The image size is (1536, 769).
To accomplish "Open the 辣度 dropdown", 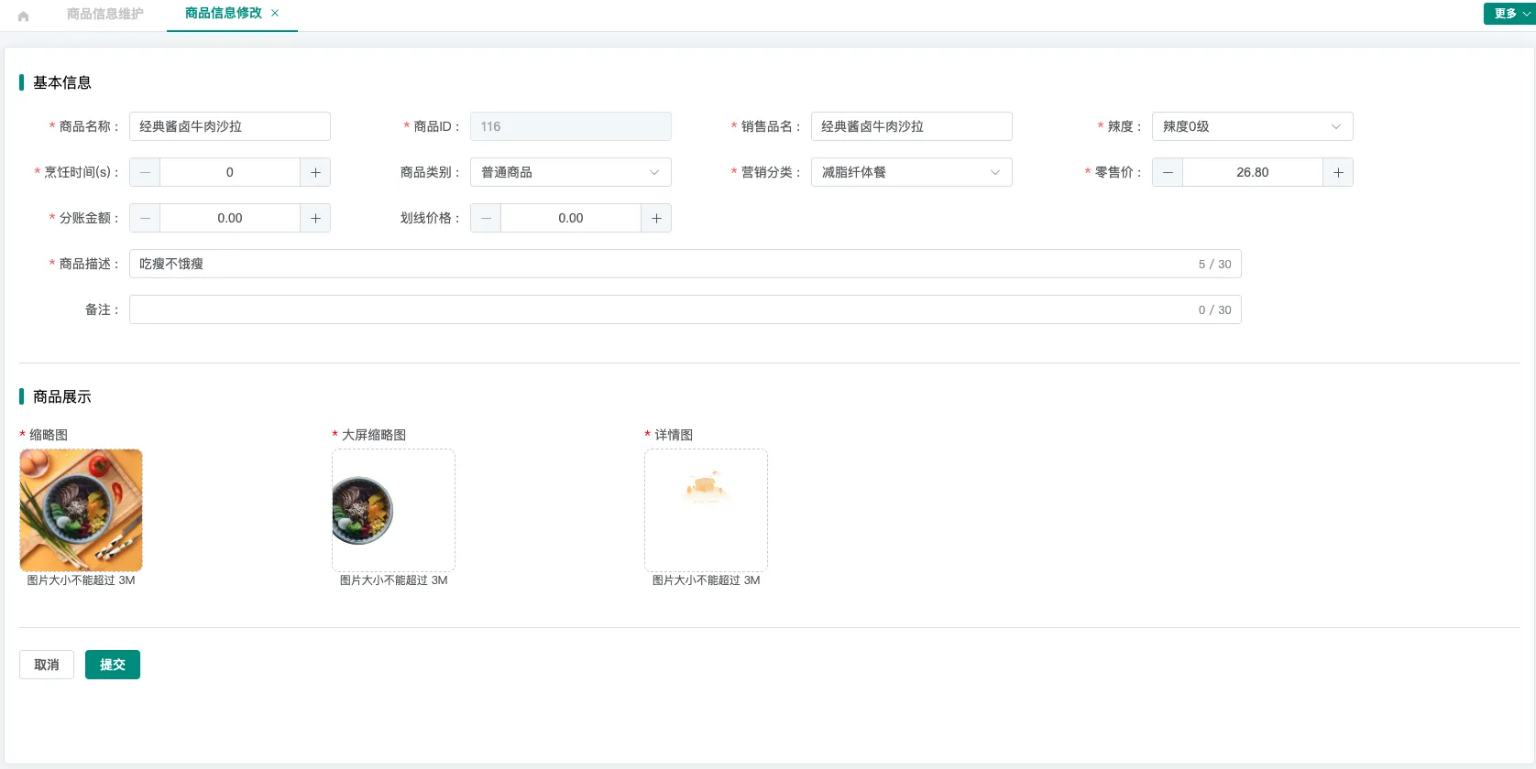I will click(x=1253, y=126).
